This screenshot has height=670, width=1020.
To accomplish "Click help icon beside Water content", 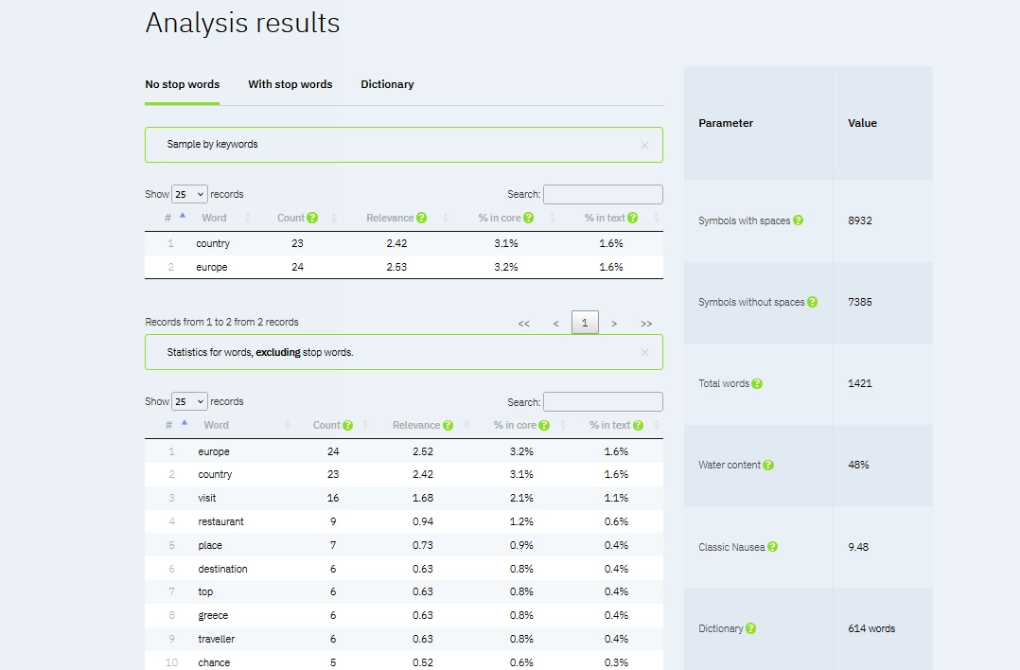I will (768, 465).
